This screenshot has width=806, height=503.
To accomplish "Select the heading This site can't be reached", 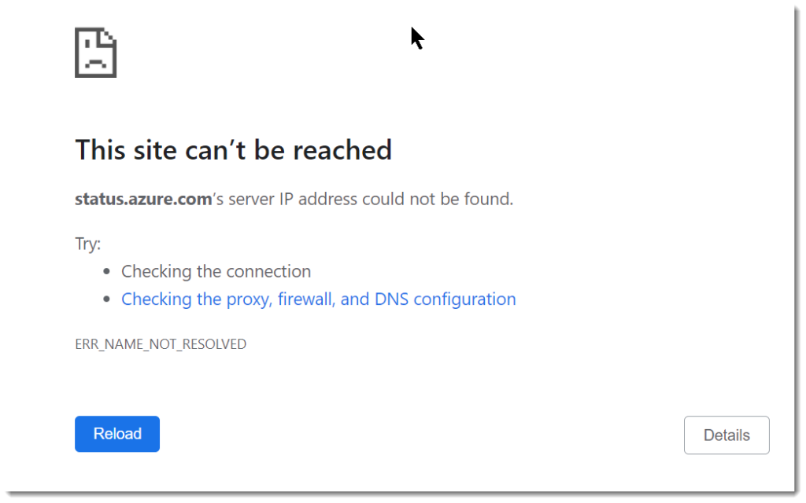I will pyautogui.click(x=233, y=150).
